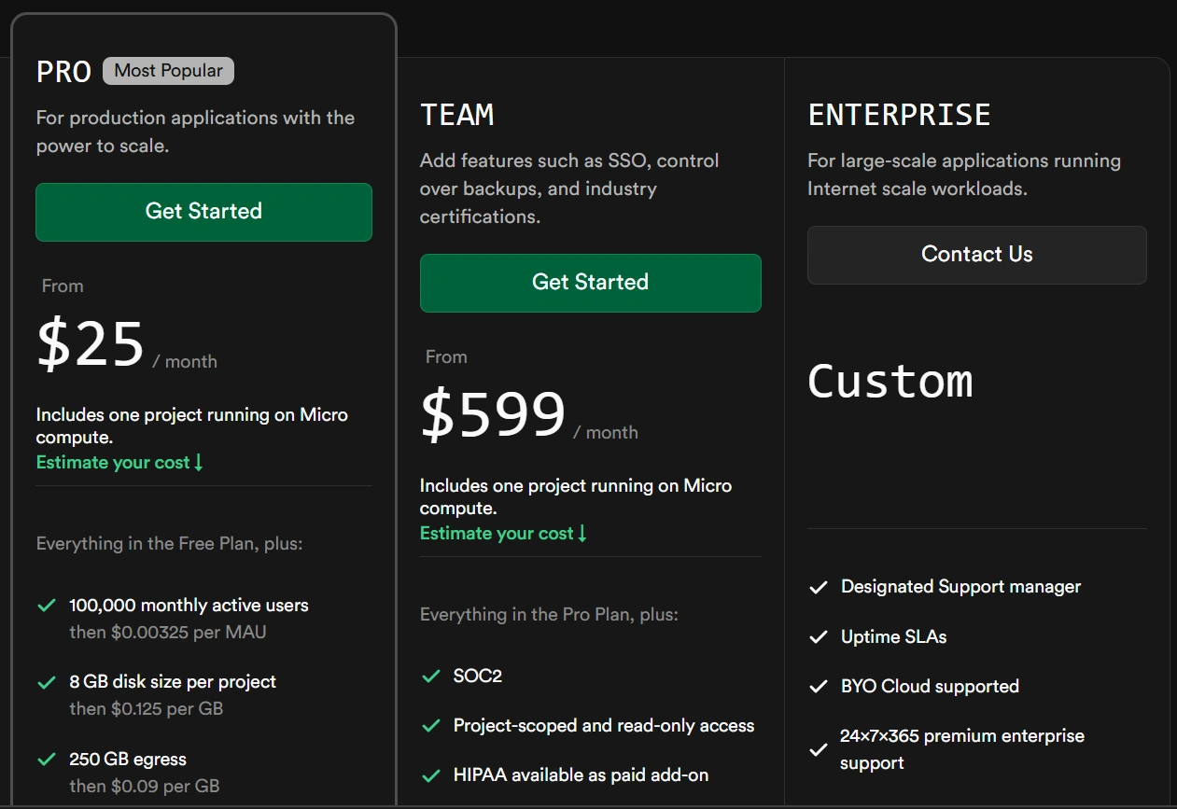This screenshot has width=1177, height=809.
Task: Click the Enterprise Contact Us button
Action: [x=976, y=255]
